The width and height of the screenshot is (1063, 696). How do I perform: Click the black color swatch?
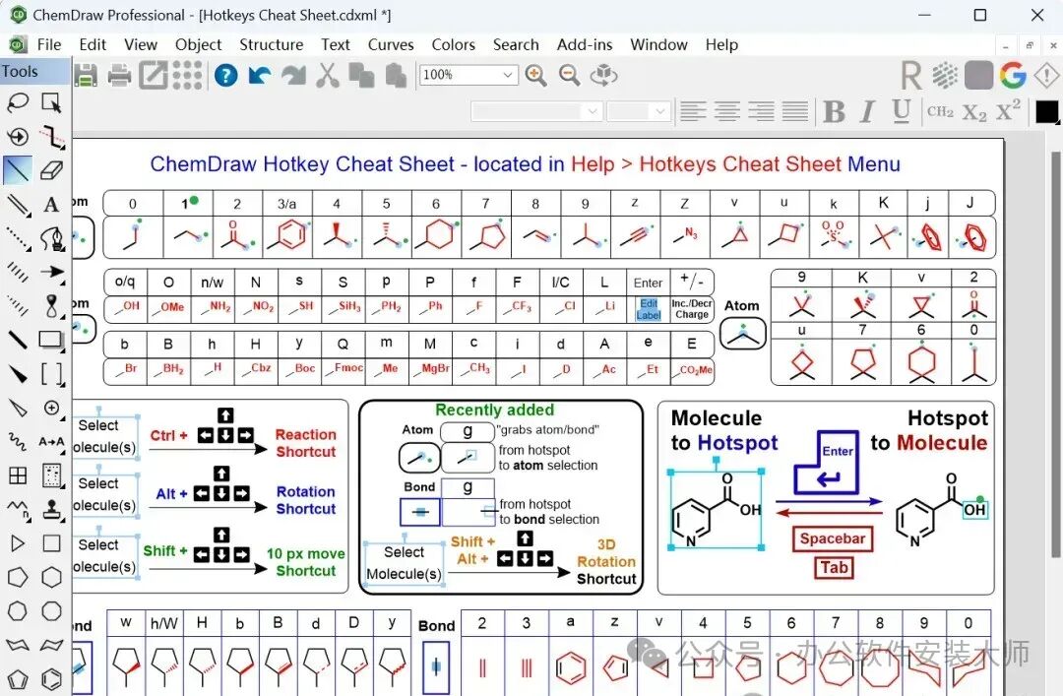tap(1047, 112)
